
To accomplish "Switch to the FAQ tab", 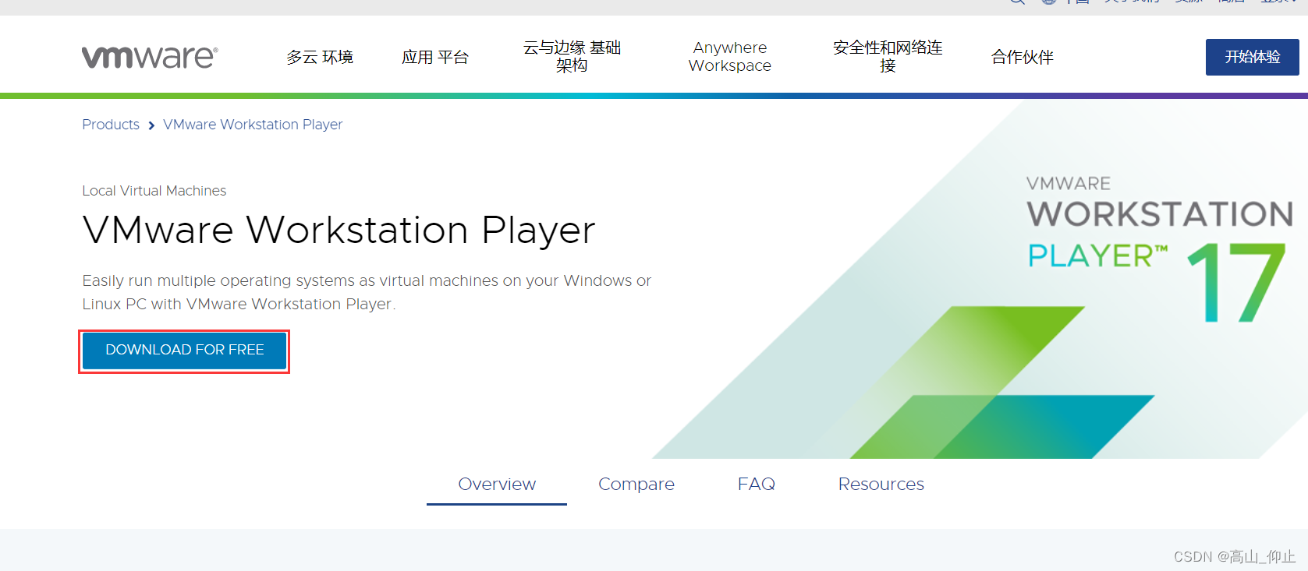I will pyautogui.click(x=757, y=484).
